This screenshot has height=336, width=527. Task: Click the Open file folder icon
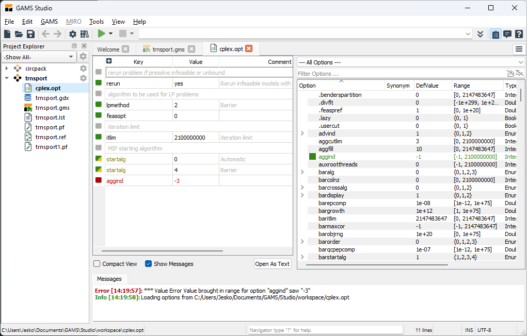point(19,34)
